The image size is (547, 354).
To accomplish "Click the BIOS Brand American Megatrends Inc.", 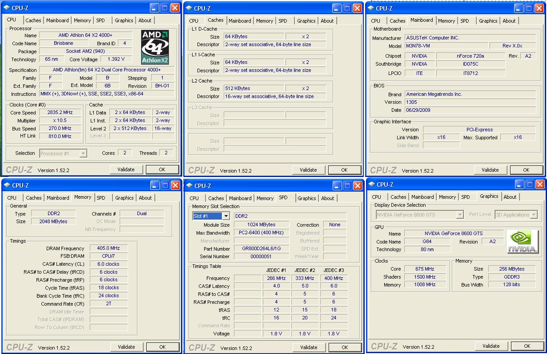I will (471, 94).
